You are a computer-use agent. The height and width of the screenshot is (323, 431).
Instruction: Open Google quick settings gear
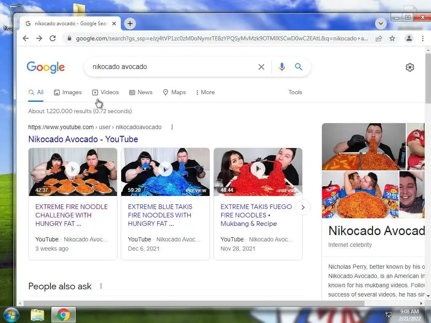tap(410, 67)
